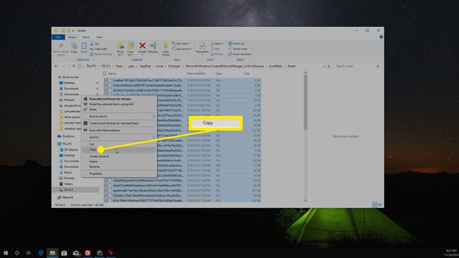Viewport: 459px width, 258px height.
Task: Click Paste shortcut in ribbon
Action: [101, 54]
